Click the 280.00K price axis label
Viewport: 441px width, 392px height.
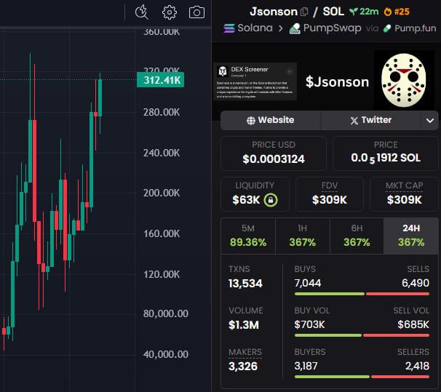point(162,113)
